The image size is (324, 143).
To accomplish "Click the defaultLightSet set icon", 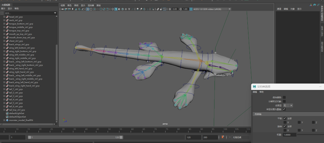I will pyautogui.click(x=7, y=113).
